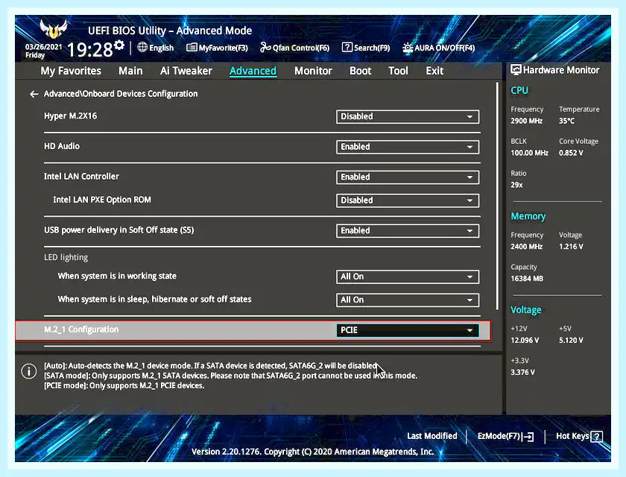
Task: Open the Monitor tab
Action: coord(314,71)
